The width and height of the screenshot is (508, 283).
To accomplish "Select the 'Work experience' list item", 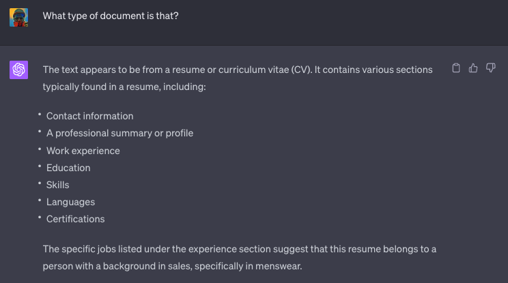I will (83, 151).
